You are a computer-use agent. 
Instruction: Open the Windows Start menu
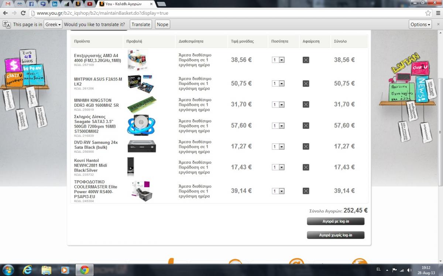(x=8, y=270)
